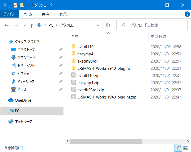
Task: Open the Help question mark icon
Action: 187,14
